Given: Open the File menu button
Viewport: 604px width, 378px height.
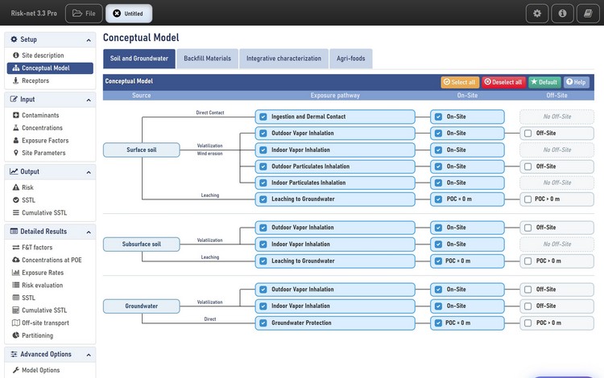Looking at the screenshot, I should click(x=84, y=14).
